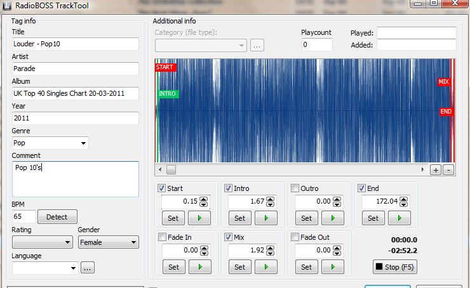The height and width of the screenshot is (288, 470).
Task: Increase the Intro value with up spinner
Action: [x=271, y=199]
